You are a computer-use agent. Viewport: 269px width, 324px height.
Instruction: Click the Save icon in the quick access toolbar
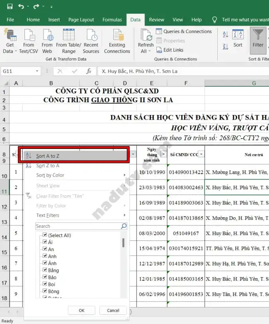coord(10,6)
